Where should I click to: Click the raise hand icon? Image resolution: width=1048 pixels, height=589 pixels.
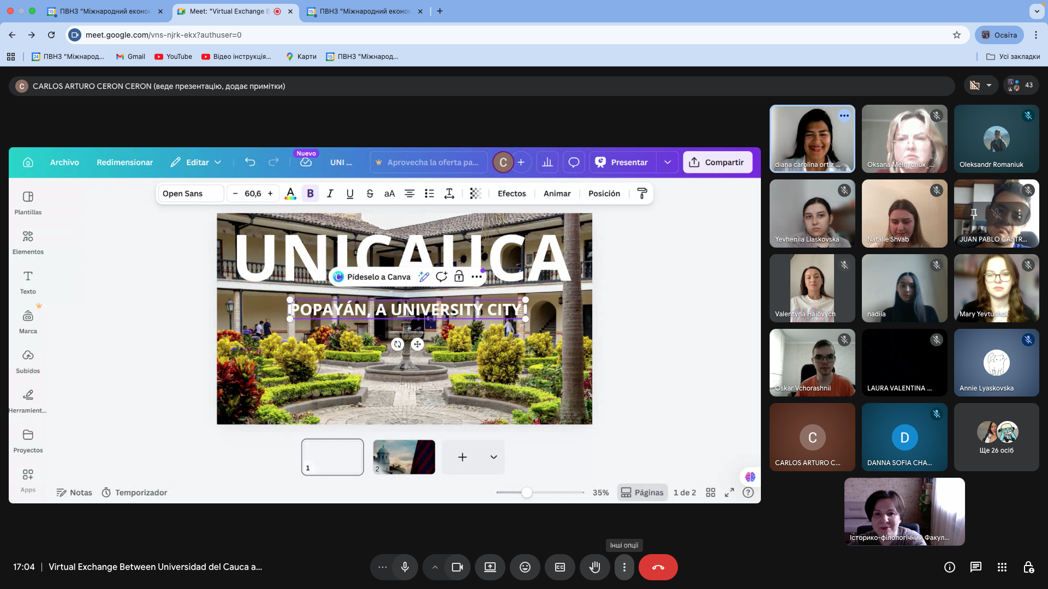tap(594, 567)
